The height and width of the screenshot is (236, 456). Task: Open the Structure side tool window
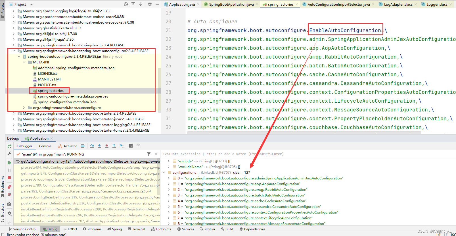tap(3, 212)
